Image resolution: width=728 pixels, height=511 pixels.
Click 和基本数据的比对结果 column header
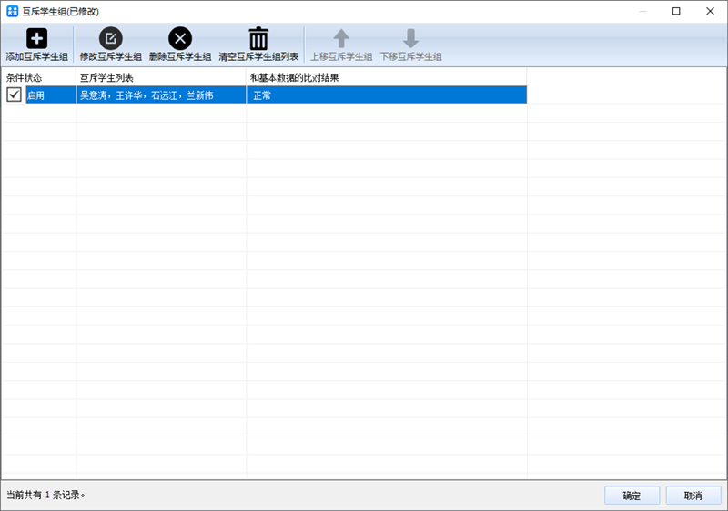pos(386,77)
